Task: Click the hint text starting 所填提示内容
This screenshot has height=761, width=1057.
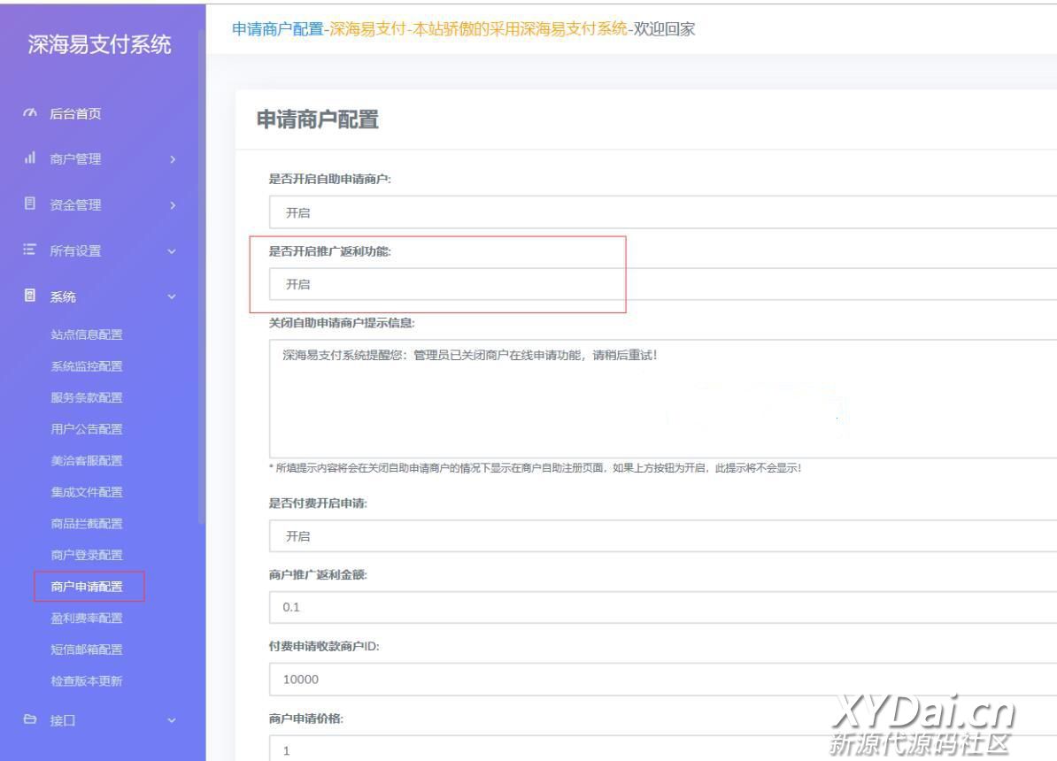Action: click(536, 468)
